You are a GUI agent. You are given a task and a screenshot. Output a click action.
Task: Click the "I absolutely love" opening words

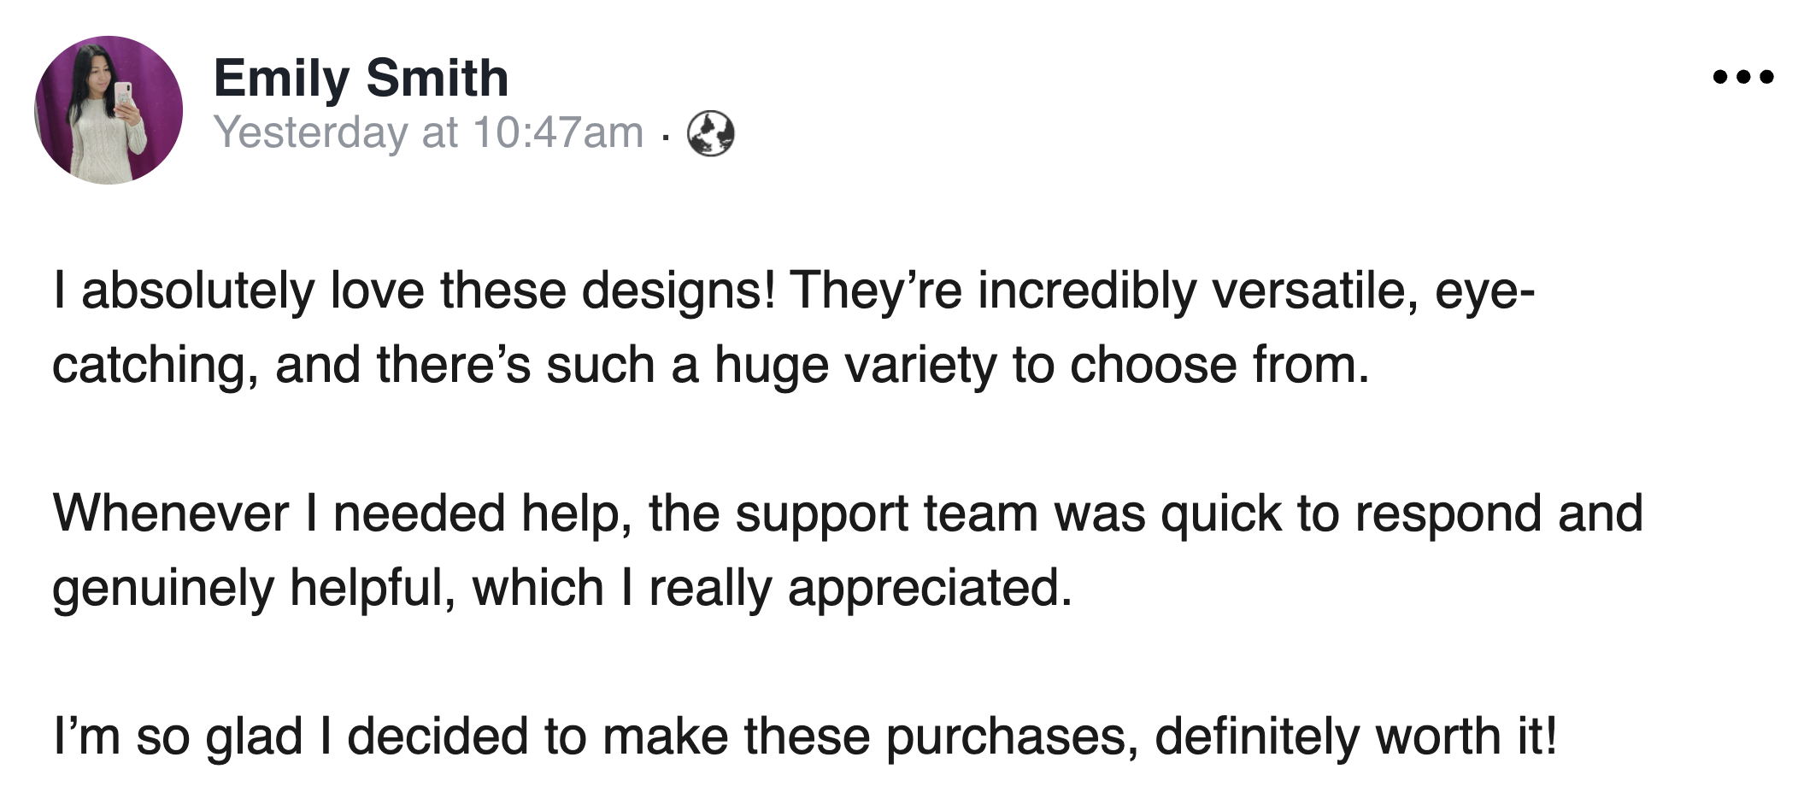coord(182,291)
